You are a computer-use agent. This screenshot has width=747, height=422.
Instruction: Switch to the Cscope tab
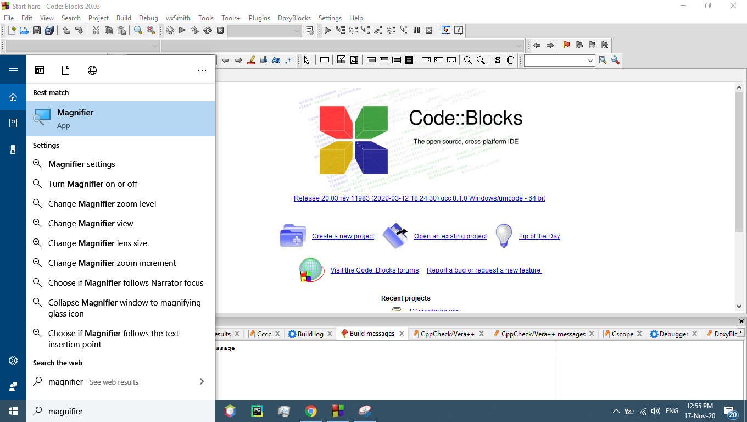622,334
